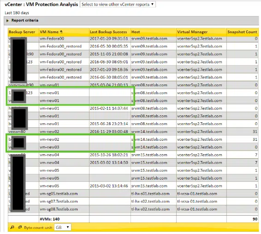Click the Last 180 days text
The width and height of the screenshot is (261, 234).
click(x=17, y=13)
